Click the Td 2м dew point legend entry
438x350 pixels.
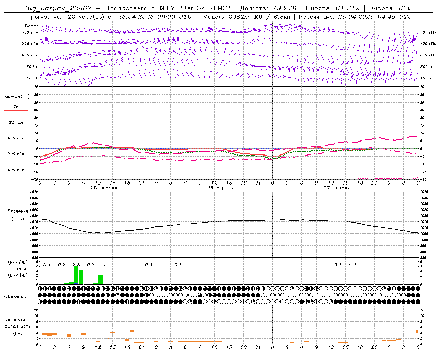[x=16, y=122]
